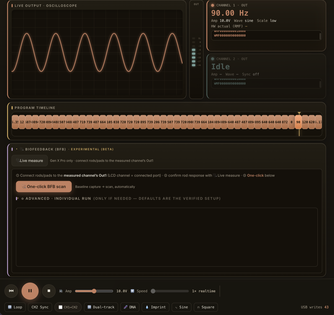Click the orange One-click link in instructions

255,175
